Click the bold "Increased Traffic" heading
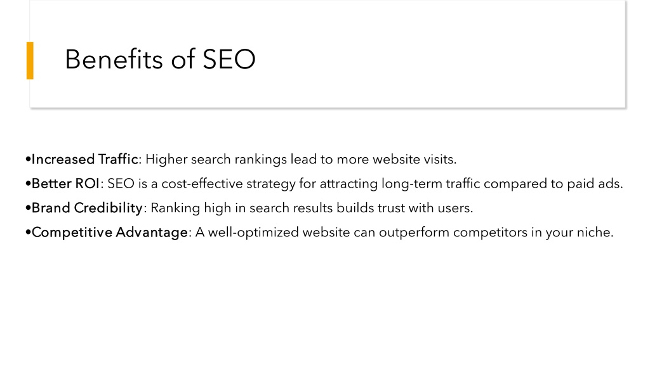This screenshot has width=650, height=365. [x=84, y=159]
